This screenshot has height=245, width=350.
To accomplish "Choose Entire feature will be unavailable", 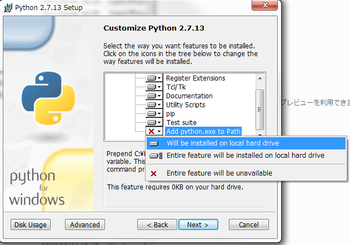I will point(246,173).
